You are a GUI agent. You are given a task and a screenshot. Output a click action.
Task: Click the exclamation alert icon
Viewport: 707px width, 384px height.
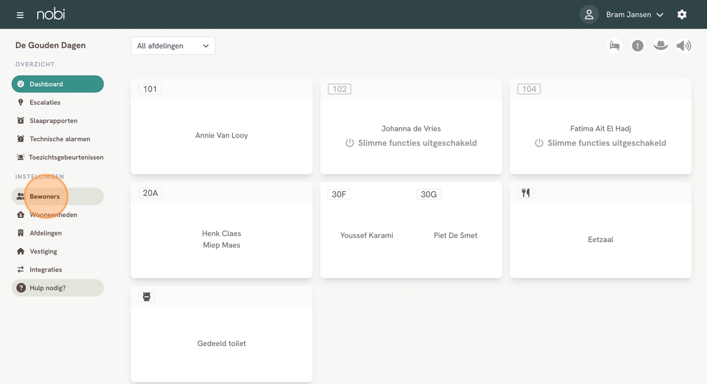point(638,45)
